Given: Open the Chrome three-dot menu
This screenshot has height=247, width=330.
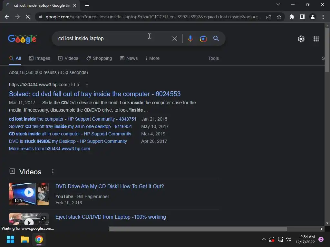Looking at the screenshot, I should pos(323,17).
